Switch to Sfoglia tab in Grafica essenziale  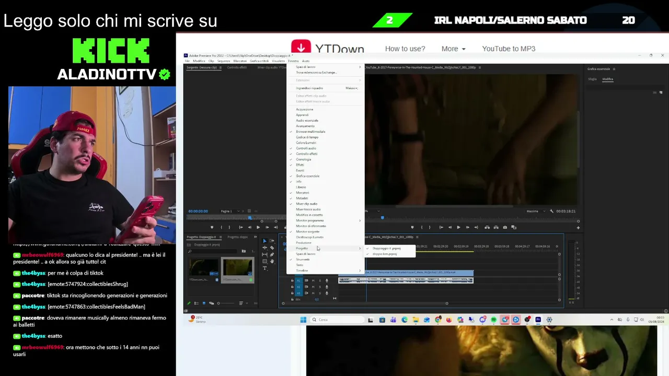592,79
